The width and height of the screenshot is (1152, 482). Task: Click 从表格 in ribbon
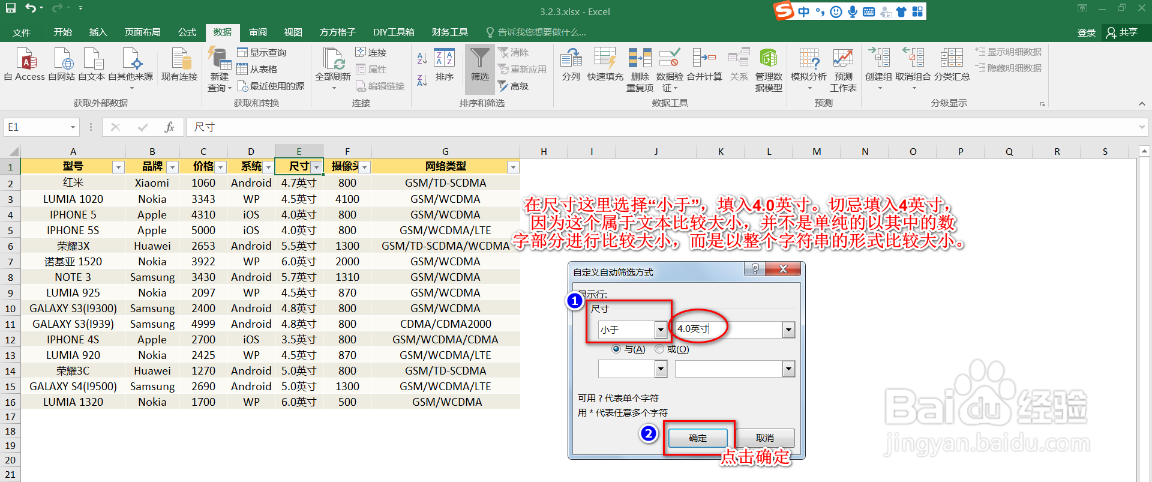(257, 69)
